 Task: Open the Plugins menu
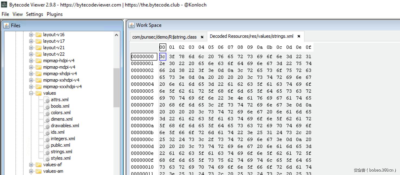(x=54, y=14)
